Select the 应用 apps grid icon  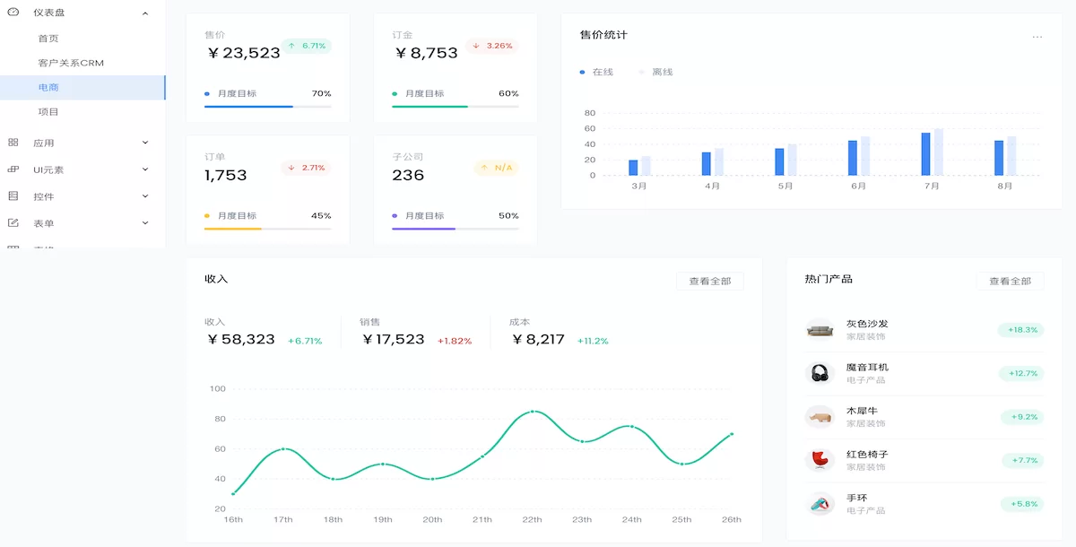13,142
